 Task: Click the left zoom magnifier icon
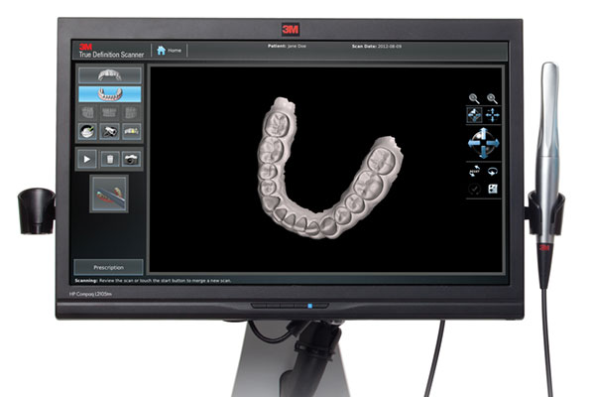point(474,99)
